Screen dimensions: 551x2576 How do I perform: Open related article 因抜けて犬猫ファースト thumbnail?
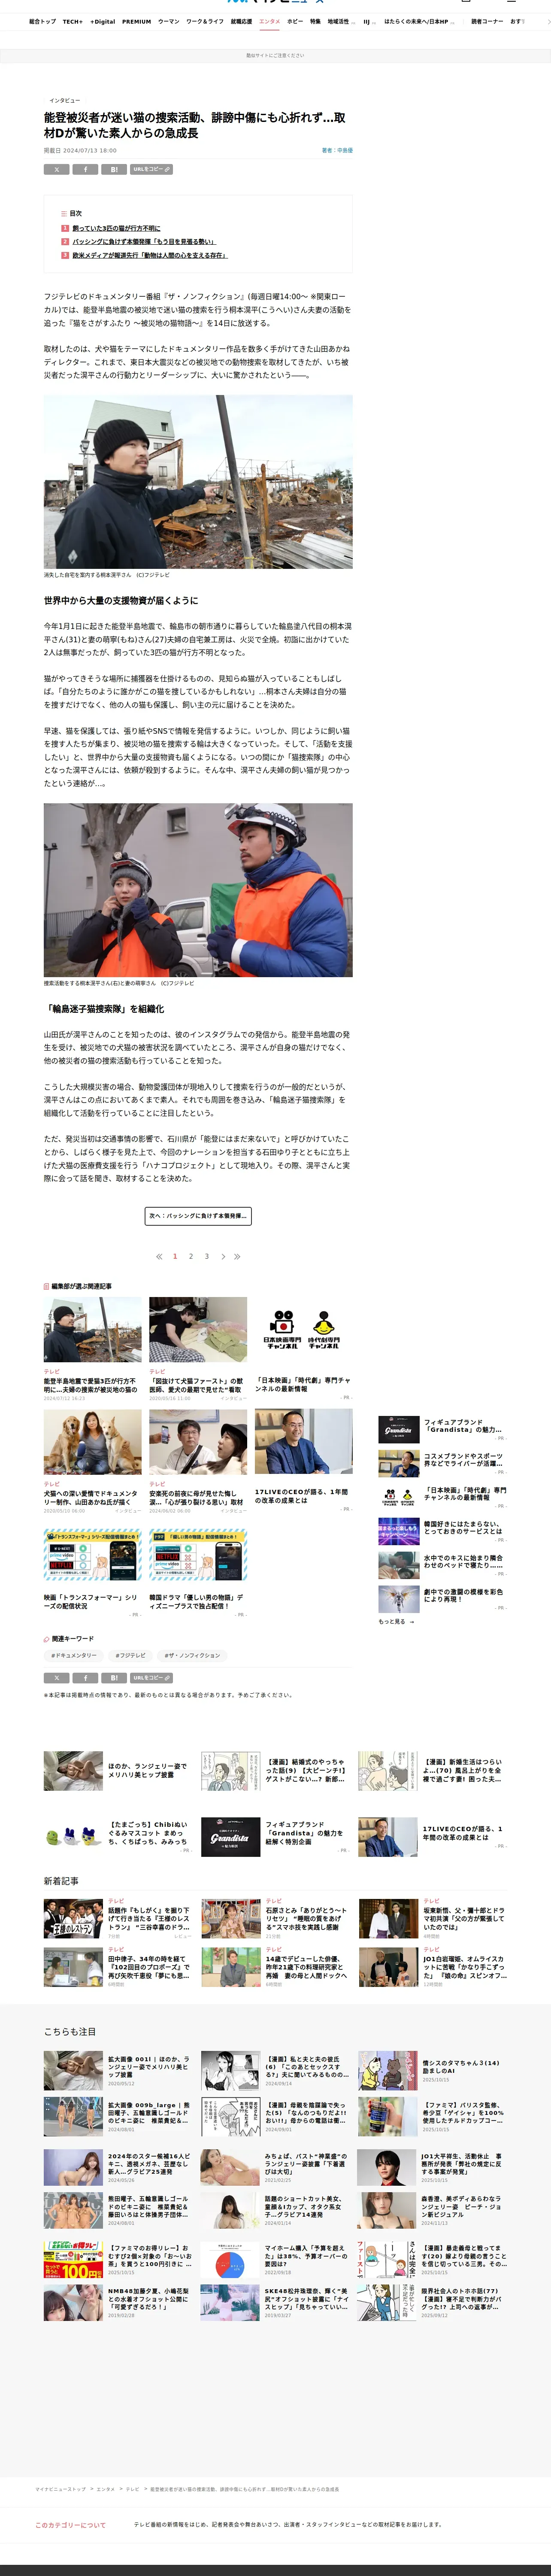[198, 1330]
